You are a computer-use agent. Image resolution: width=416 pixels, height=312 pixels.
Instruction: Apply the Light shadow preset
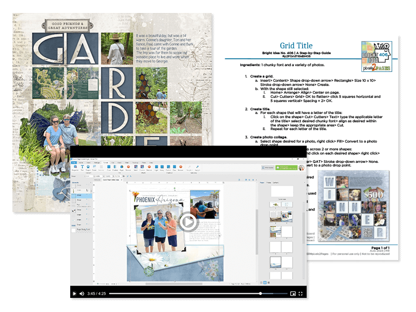[156, 168]
